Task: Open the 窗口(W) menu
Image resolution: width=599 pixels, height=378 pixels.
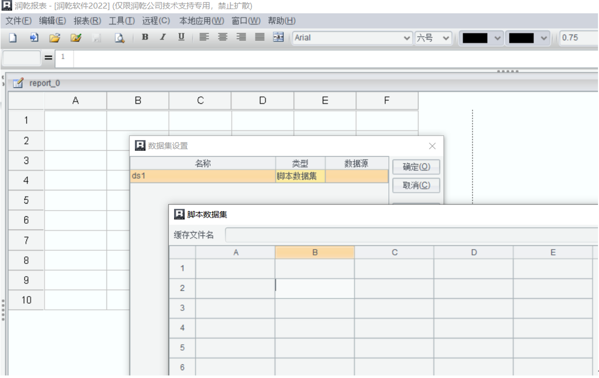Action: (246, 21)
